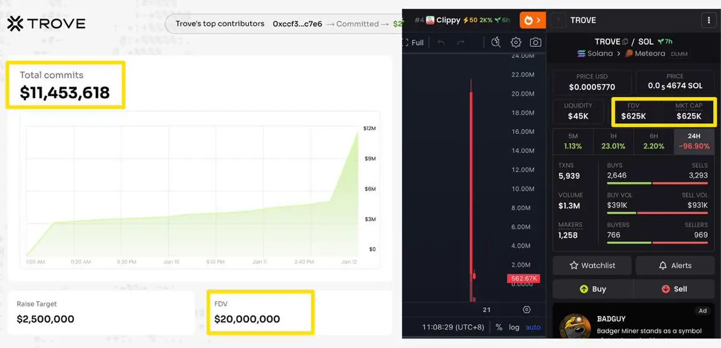Viewport: 721px width, 348px height.
Task: Select the 24H timeframe tab
Action: 695,142
